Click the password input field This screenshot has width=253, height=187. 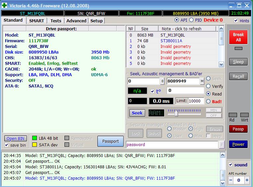pos(172,145)
